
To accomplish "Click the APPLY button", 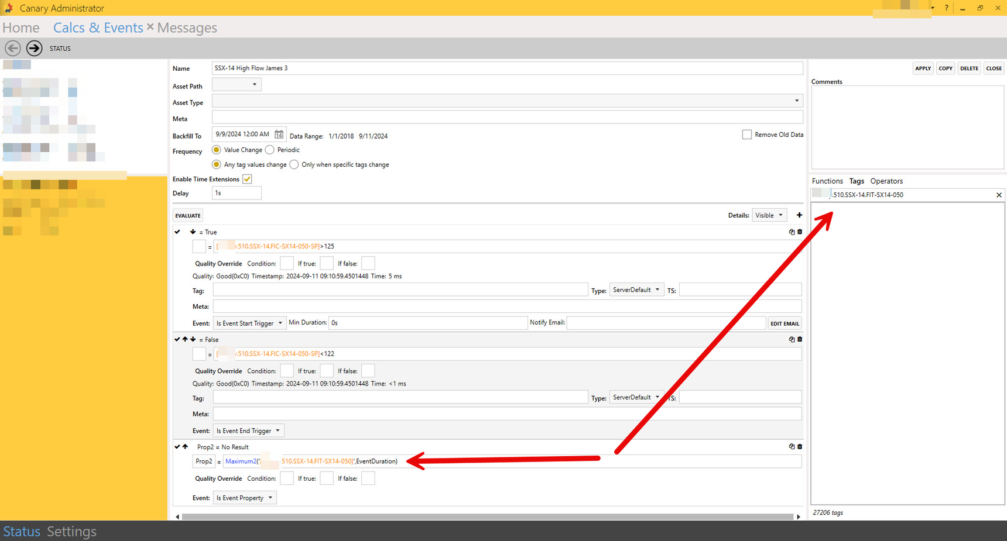I will click(923, 68).
